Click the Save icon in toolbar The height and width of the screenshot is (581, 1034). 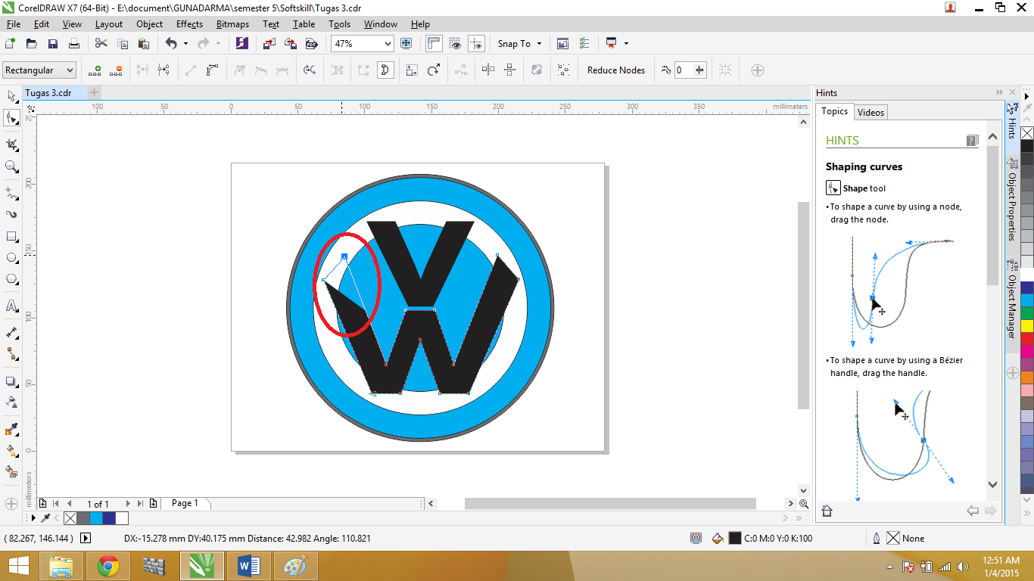tap(53, 44)
